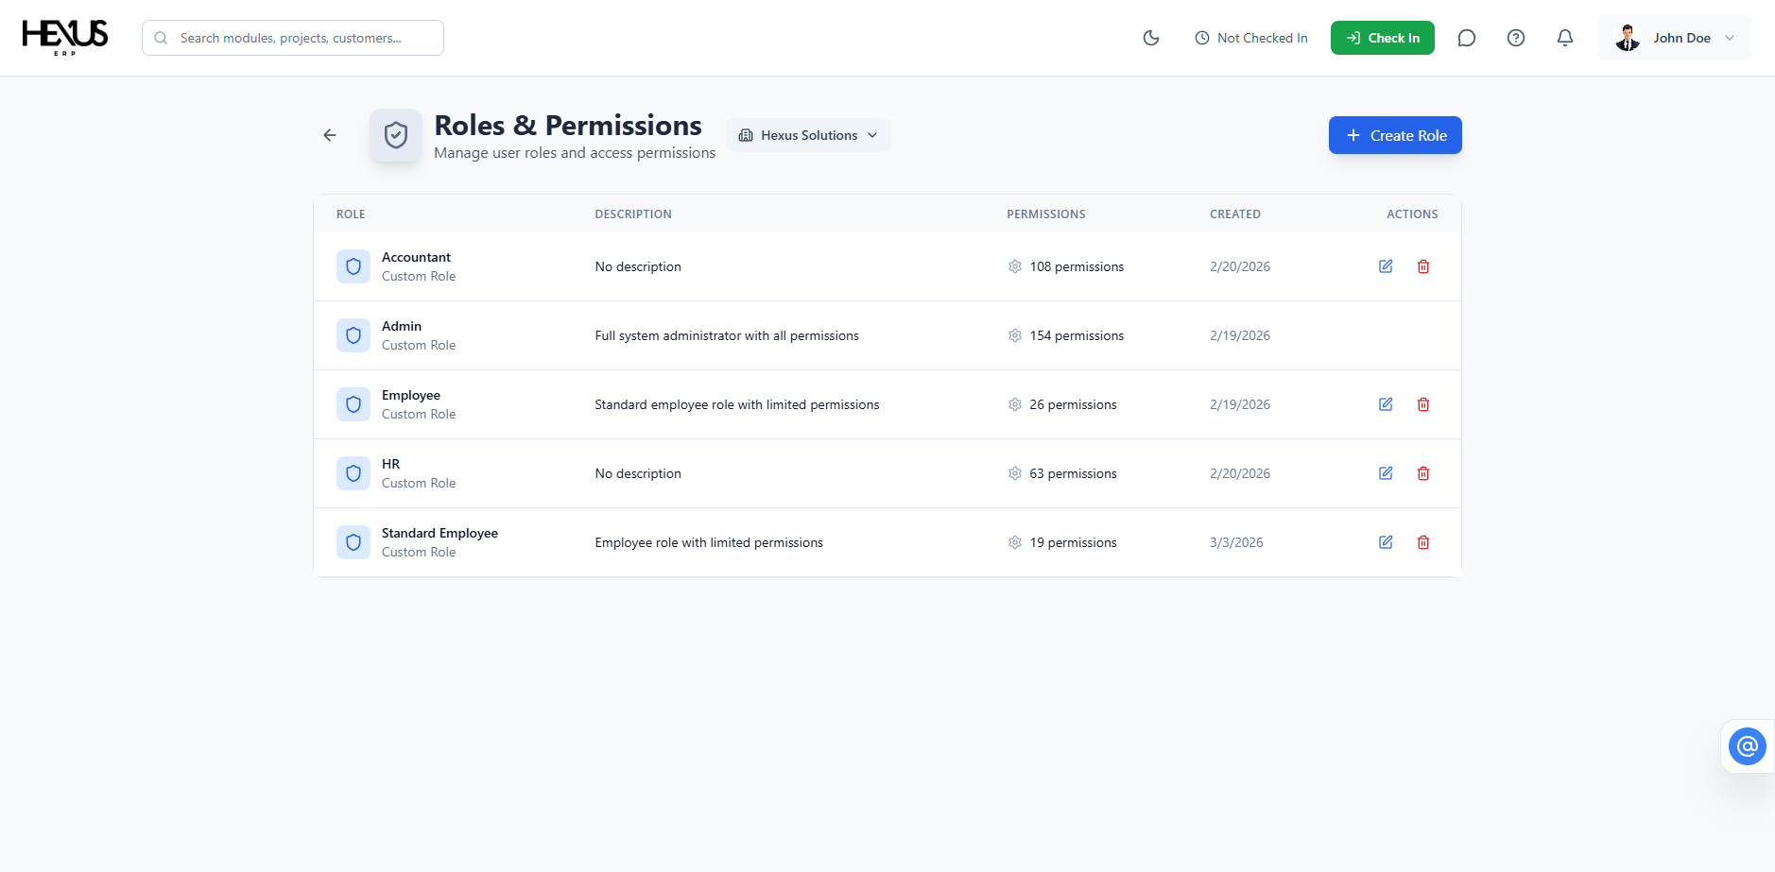1775x872 pixels.
Task: Toggle dark mode moon icon
Action: 1151,38
